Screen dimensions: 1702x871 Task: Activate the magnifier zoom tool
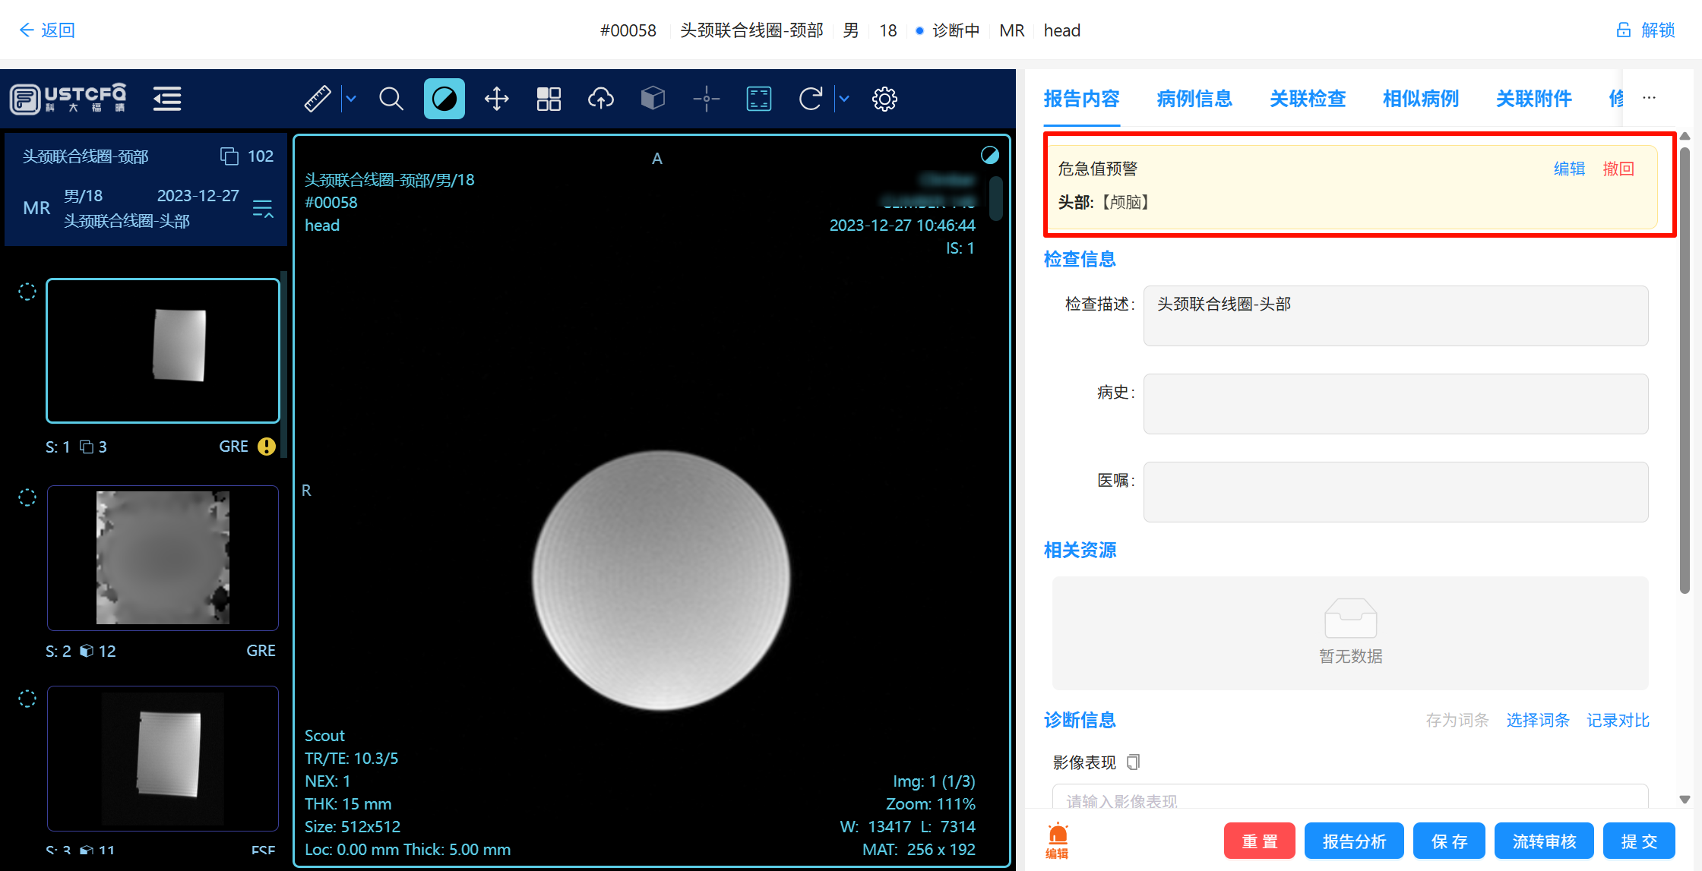point(391,99)
